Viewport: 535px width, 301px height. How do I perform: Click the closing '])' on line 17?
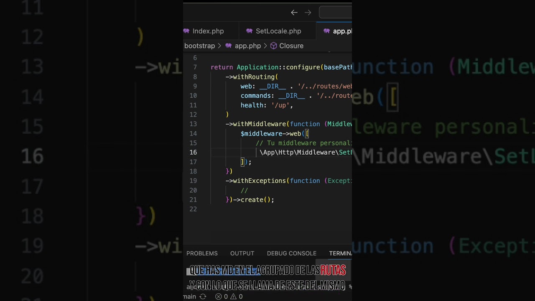coord(246,162)
